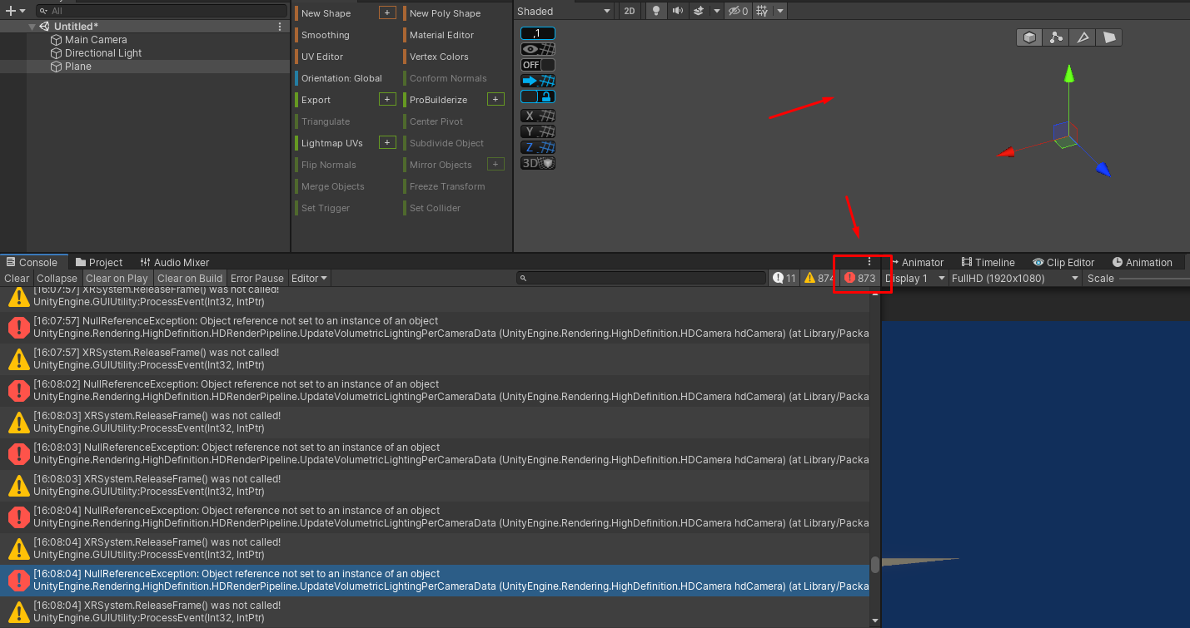1190x628 pixels.
Task: Switch to the Console tab
Action: [32, 262]
